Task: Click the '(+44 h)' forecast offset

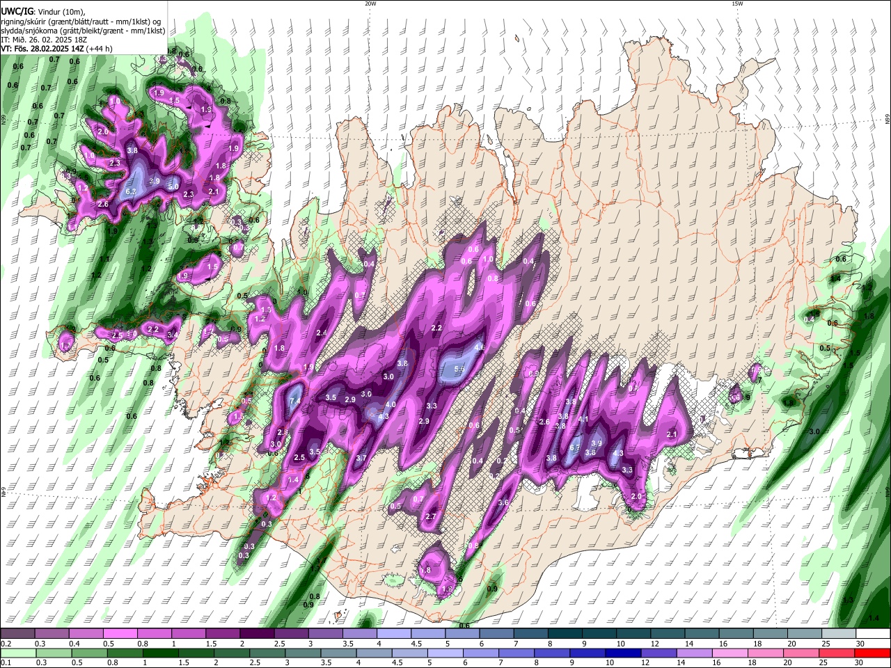Action: tap(100, 49)
